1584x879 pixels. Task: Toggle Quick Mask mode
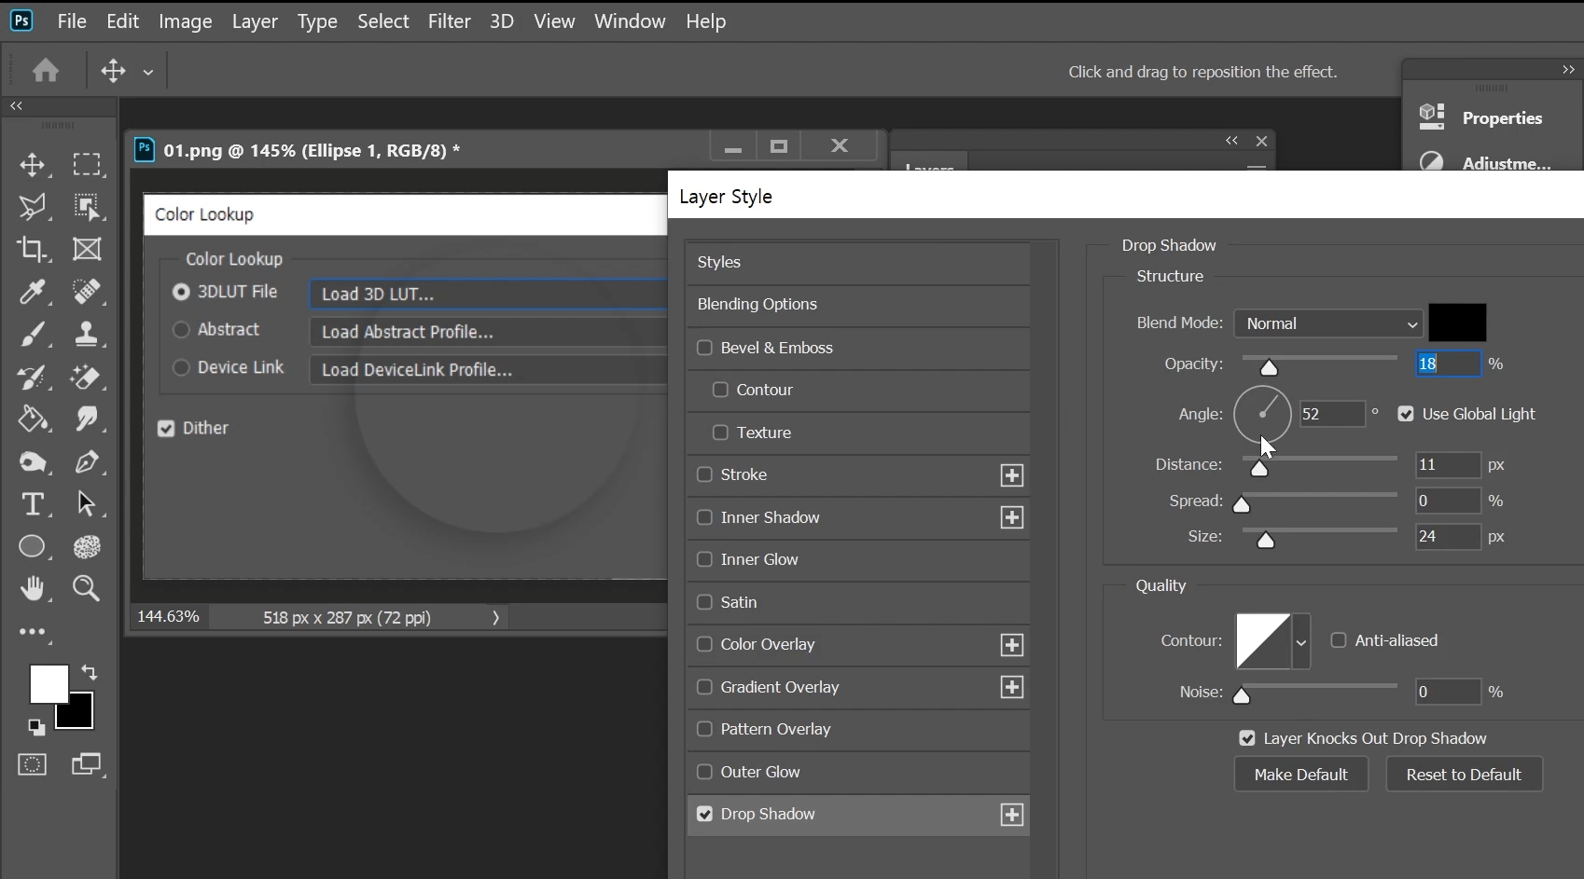point(33,765)
